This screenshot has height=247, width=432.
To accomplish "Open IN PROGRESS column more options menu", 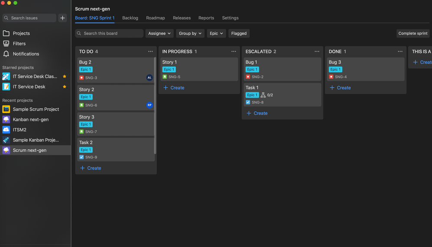I will 234,51.
